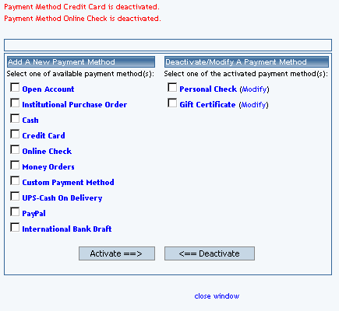Check the UPS-Cash On Delivery checkbox
Viewport: 339px width, 311px height.
click(x=15, y=196)
